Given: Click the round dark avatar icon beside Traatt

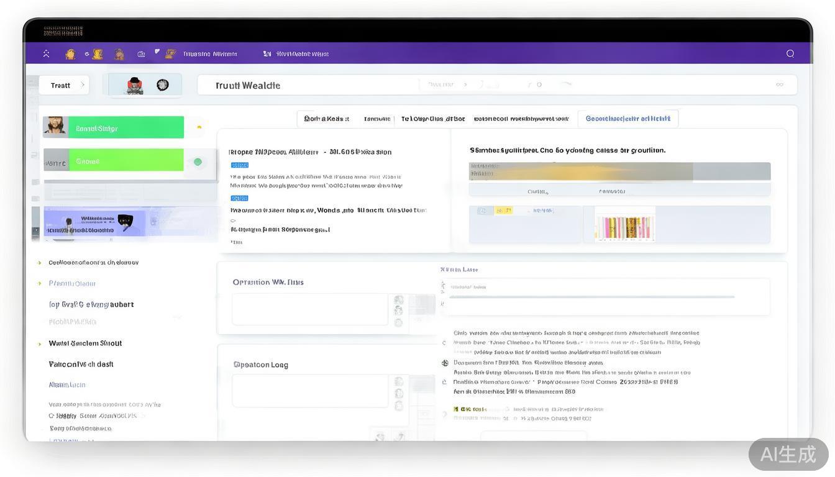Looking at the screenshot, I should tap(163, 85).
